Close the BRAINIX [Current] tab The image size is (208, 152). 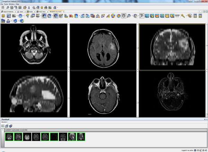coord(63,11)
